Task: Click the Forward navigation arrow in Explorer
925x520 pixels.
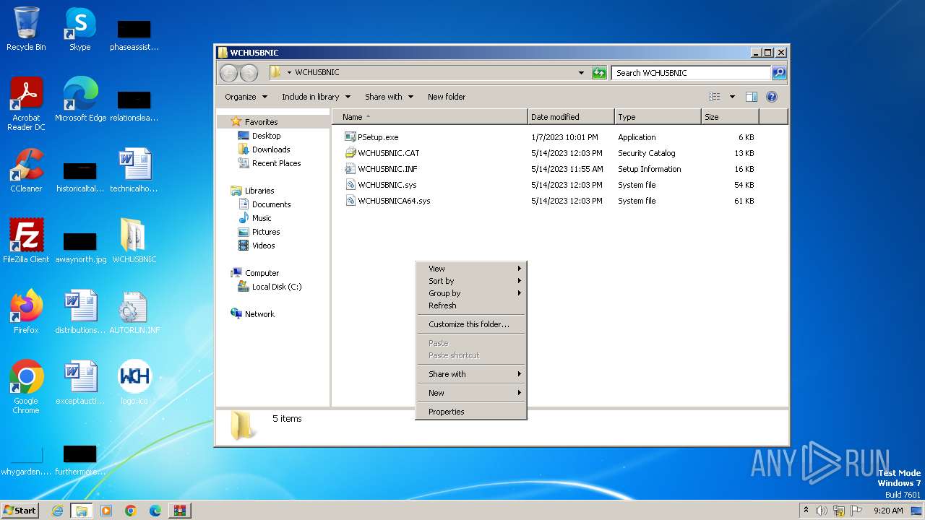Action: 249,72
